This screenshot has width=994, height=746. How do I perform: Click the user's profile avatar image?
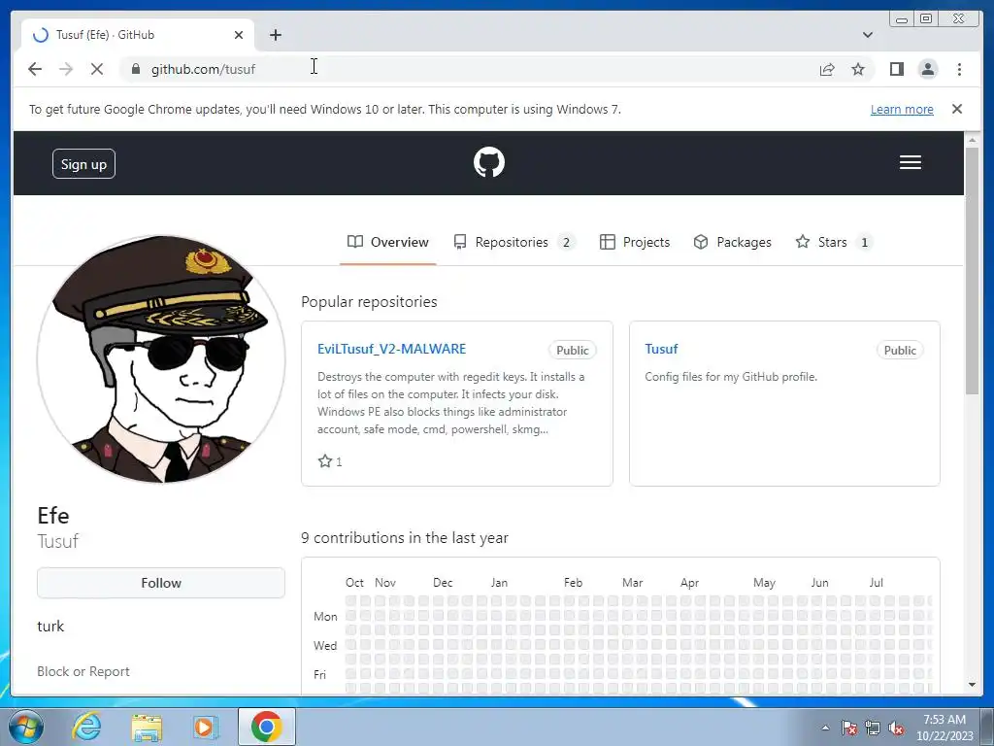pos(161,359)
